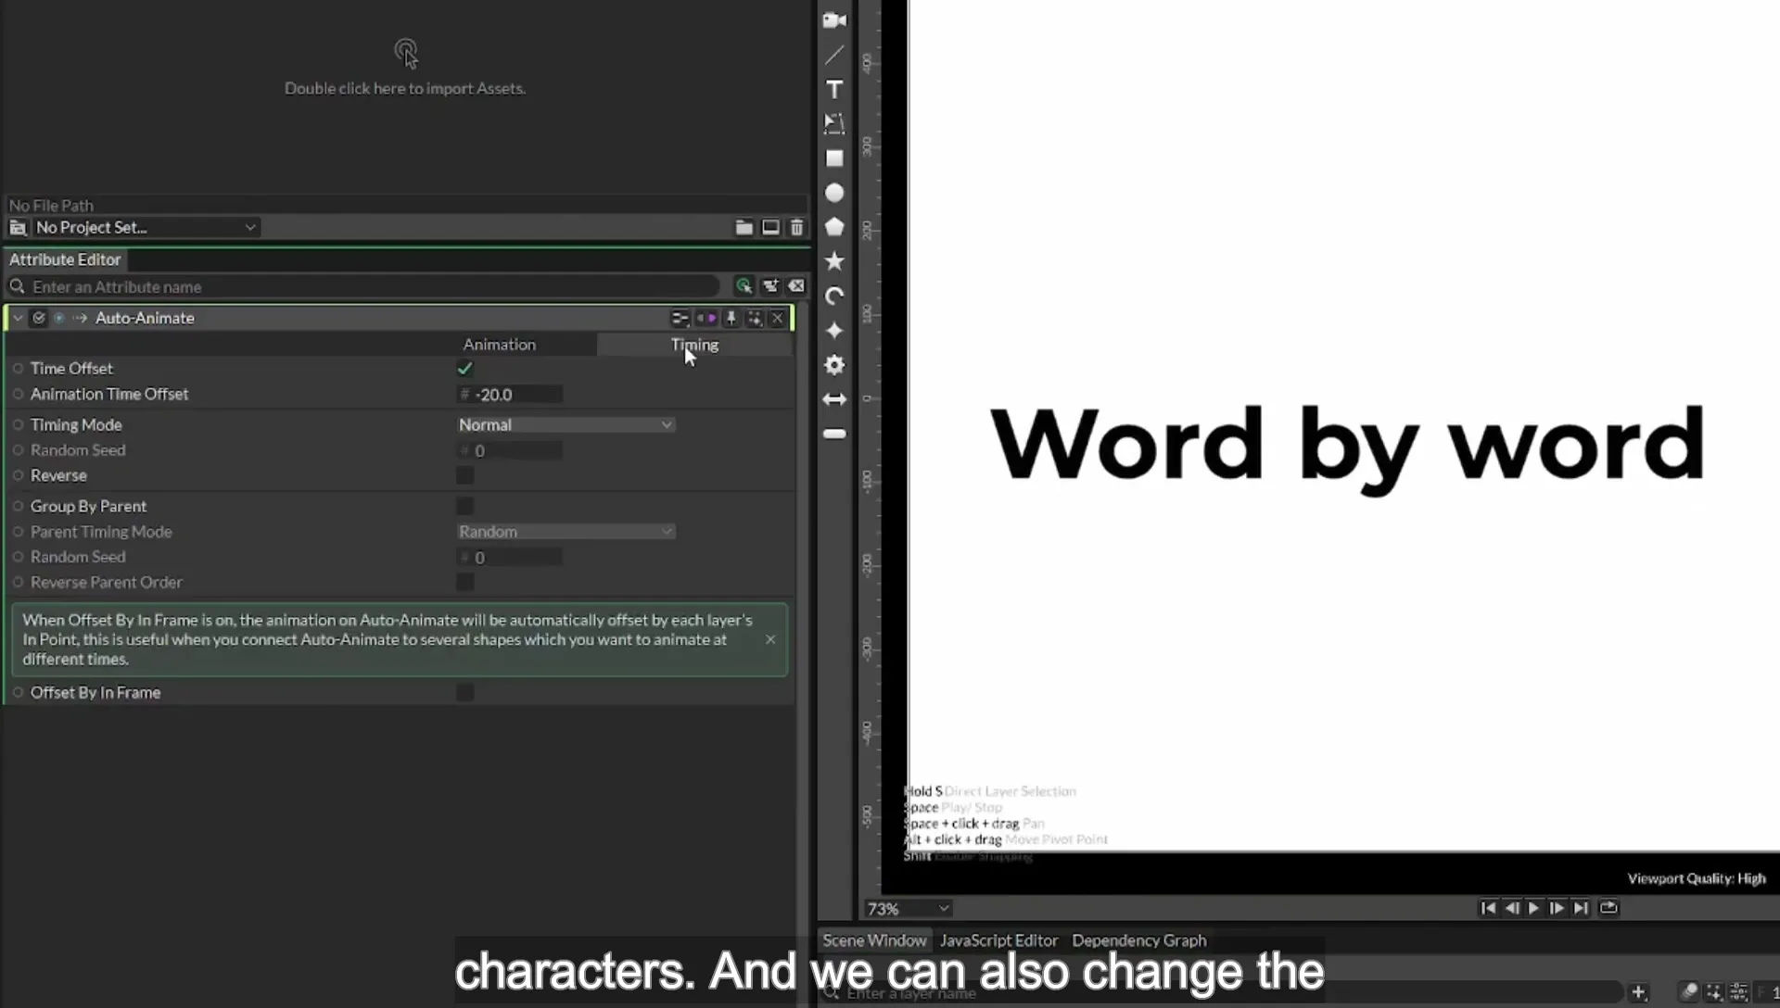Open the 73% viewport zoom dropdown
Screen dimensions: 1780x1008
pos(908,909)
